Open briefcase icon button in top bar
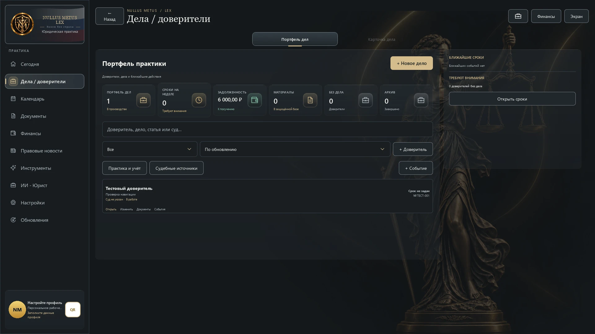This screenshot has width=595, height=334. coord(518,16)
